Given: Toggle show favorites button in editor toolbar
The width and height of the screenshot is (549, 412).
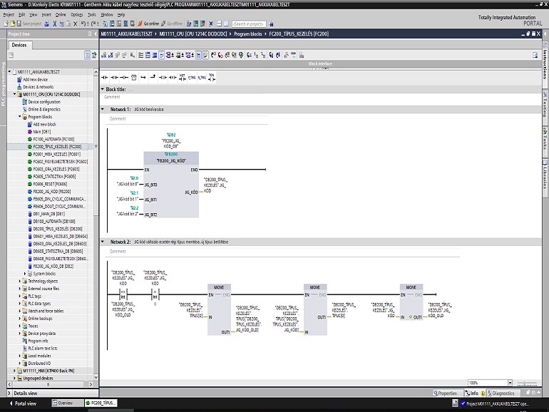Looking at the screenshot, I should click(205, 55).
